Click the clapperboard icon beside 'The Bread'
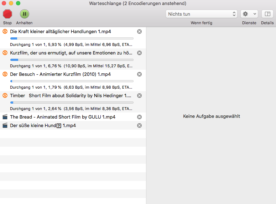This screenshot has height=204, width=276. (x=5, y=117)
